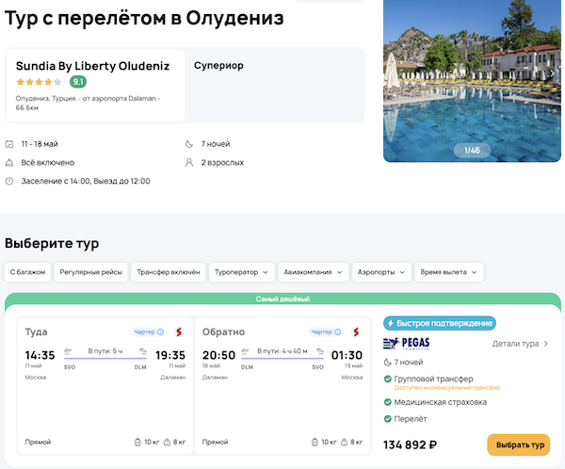This screenshot has width=565, height=469.
Task: Toggle the С багажом filter
Action: coord(26,272)
